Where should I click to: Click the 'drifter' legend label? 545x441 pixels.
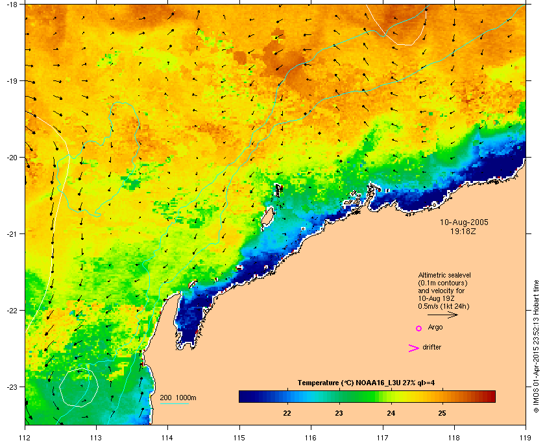tap(431, 347)
